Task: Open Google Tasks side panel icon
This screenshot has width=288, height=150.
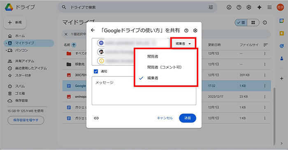Action: point(281,46)
